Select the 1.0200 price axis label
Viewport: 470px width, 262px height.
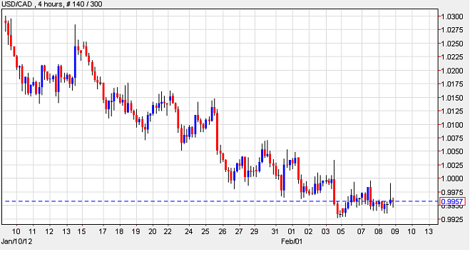coord(452,71)
